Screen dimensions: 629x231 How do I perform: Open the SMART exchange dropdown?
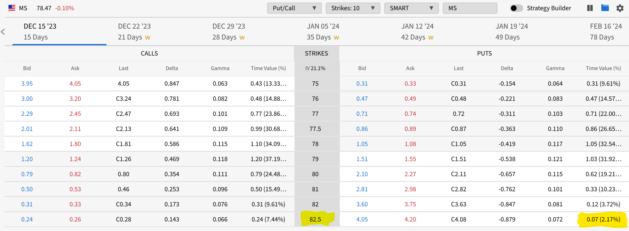(411, 8)
